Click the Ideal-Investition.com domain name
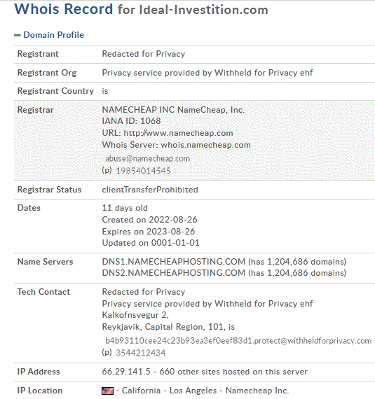The image size is (375, 399). pyautogui.click(x=204, y=10)
